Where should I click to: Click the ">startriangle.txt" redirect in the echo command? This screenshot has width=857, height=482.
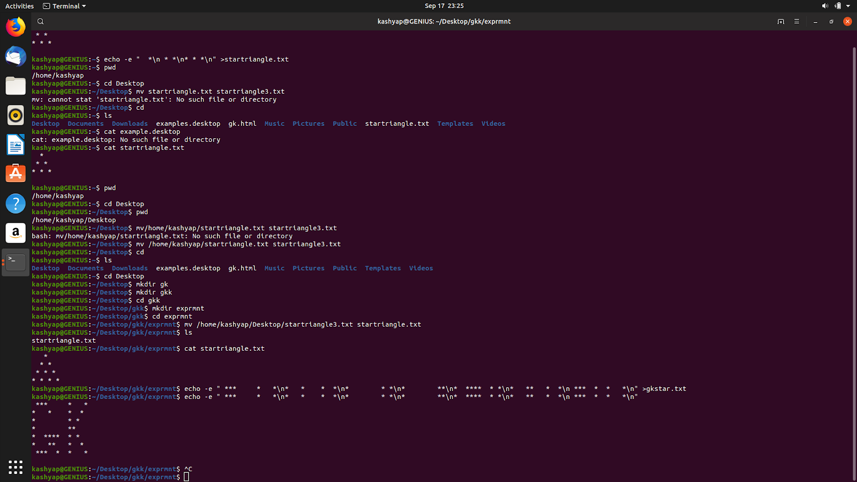[254, 59]
